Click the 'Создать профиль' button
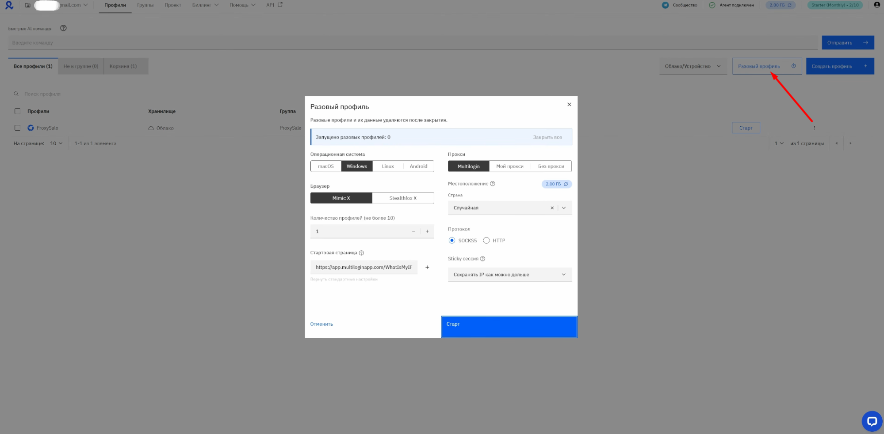The width and height of the screenshot is (884, 434). tap(840, 66)
